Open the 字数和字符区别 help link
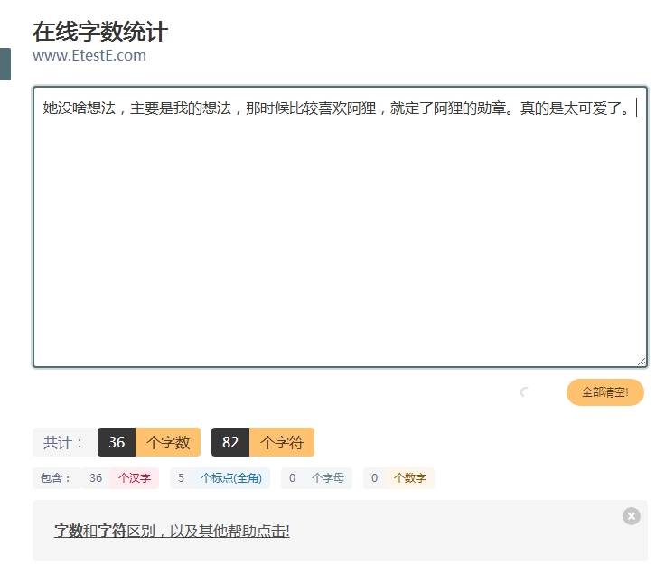Viewport: 665px width, 584px height. pos(172,531)
